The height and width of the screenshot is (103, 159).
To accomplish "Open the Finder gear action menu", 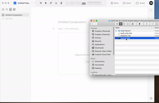I will (x=140, y=24).
